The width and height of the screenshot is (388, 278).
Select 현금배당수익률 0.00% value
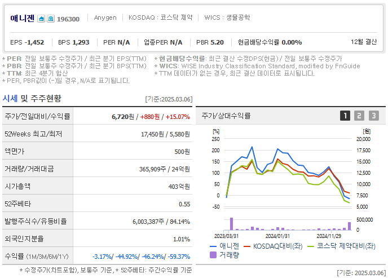[292, 42]
